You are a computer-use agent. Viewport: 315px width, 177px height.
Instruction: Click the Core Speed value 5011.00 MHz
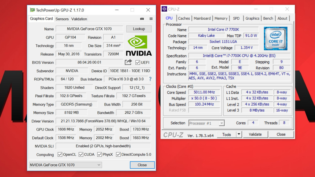(x=204, y=92)
